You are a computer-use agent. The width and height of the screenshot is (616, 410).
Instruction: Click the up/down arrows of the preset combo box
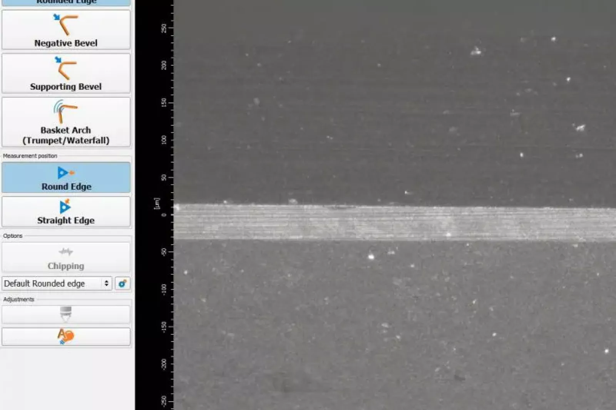pos(106,284)
